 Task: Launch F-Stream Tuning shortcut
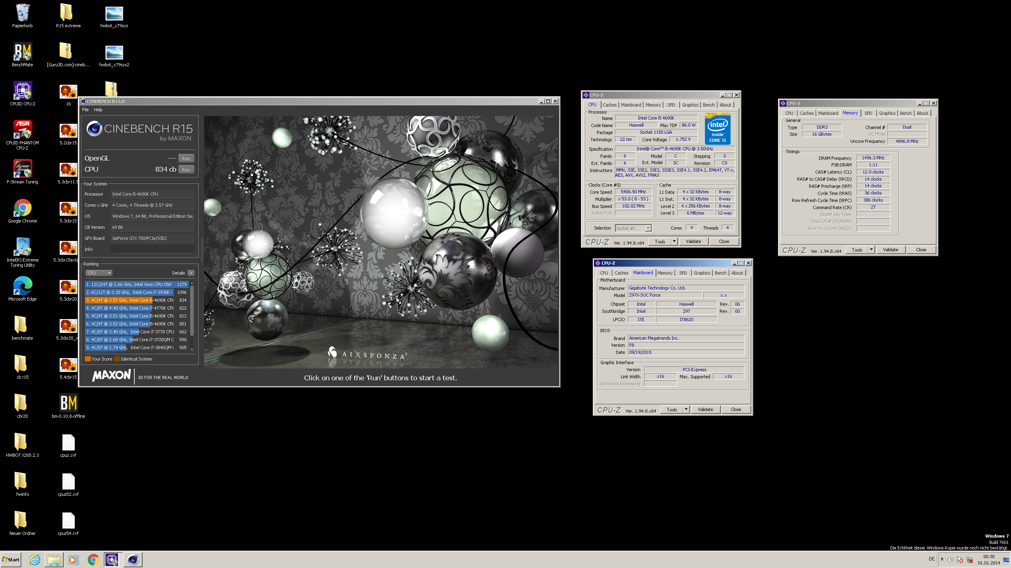23,172
